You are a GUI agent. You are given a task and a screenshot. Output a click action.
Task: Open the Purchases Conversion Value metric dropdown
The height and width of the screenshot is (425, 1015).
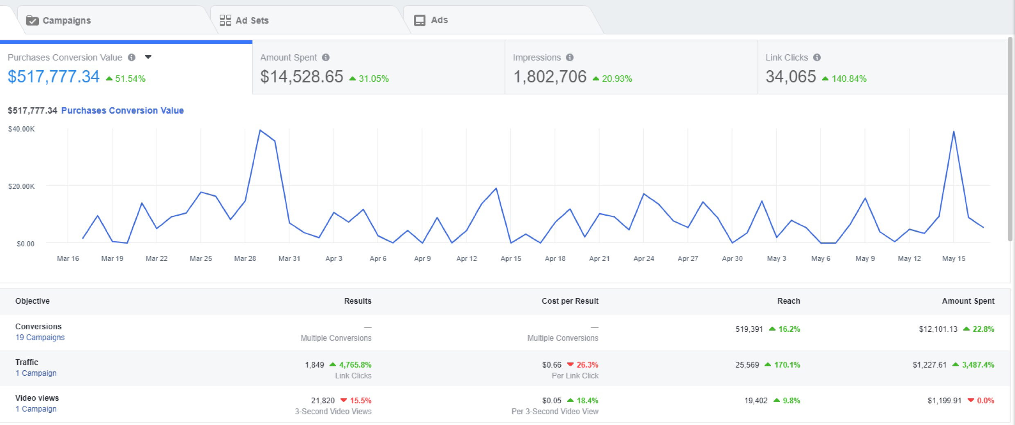[x=148, y=57]
